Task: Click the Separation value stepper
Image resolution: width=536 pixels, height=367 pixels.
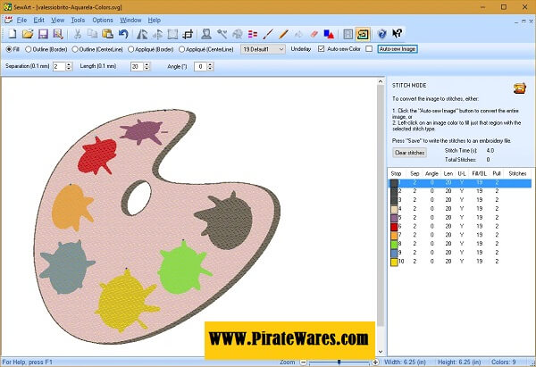Action: (x=68, y=66)
